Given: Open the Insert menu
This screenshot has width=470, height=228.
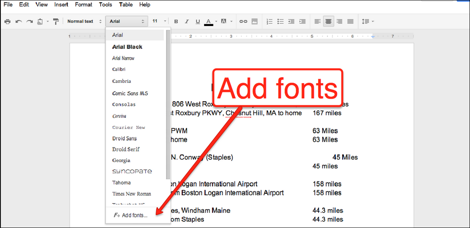Looking at the screenshot, I should click(61, 5).
